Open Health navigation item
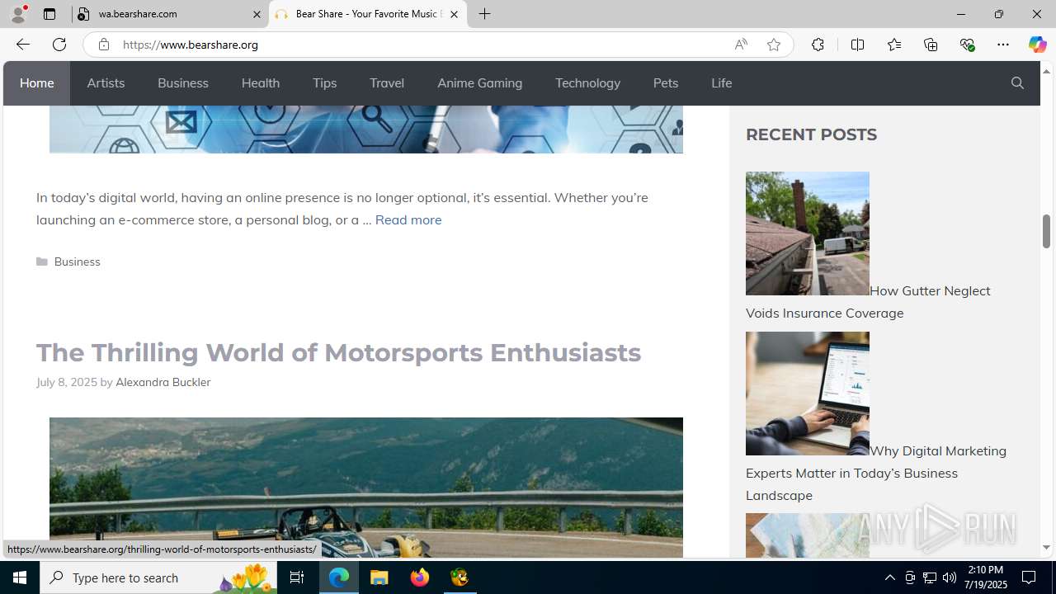 [261, 83]
